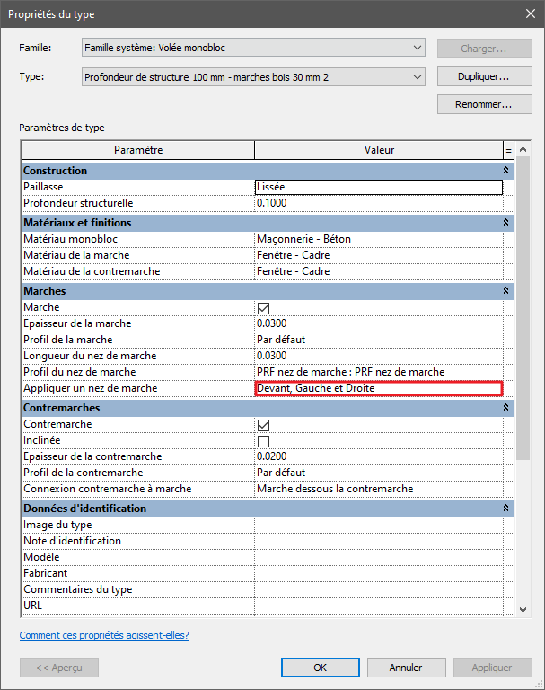The width and height of the screenshot is (545, 690).
Task: Collapse the Matériaux et finitions group
Action: point(505,223)
